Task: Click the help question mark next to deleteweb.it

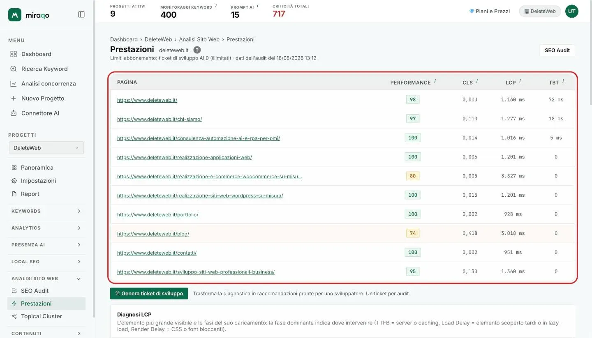Action: [197, 50]
